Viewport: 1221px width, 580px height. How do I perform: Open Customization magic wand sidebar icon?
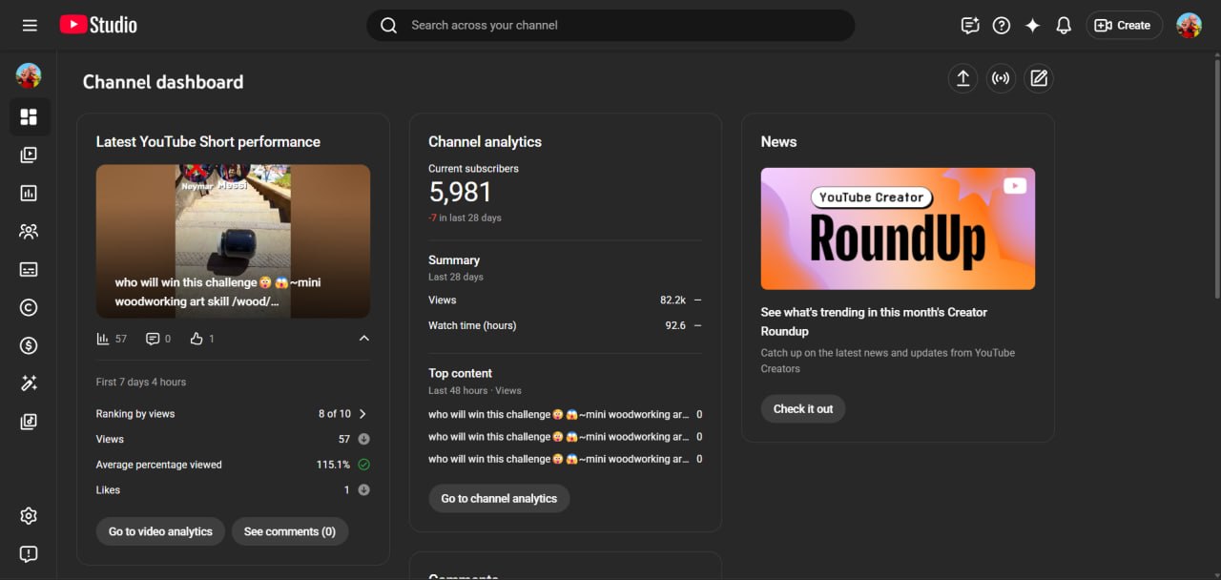[29, 383]
